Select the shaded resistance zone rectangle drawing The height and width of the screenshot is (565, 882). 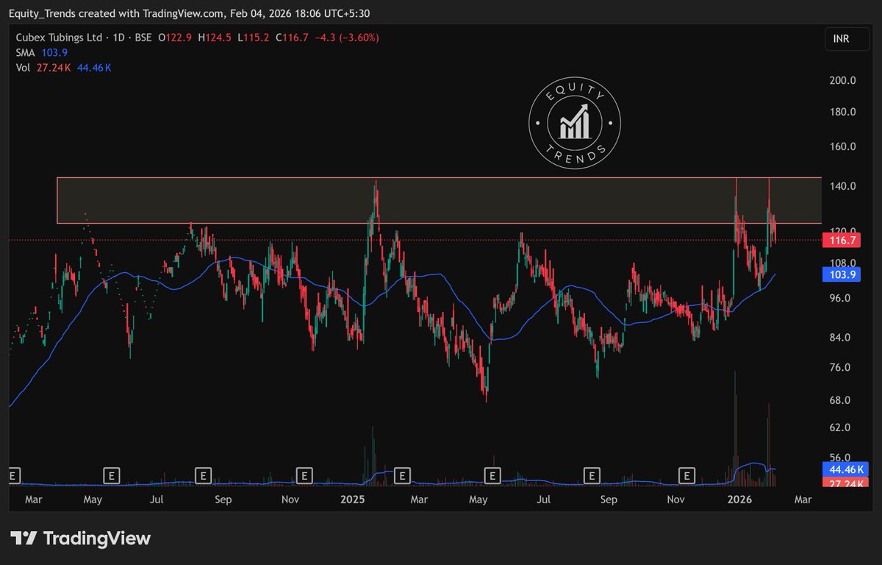(x=439, y=200)
